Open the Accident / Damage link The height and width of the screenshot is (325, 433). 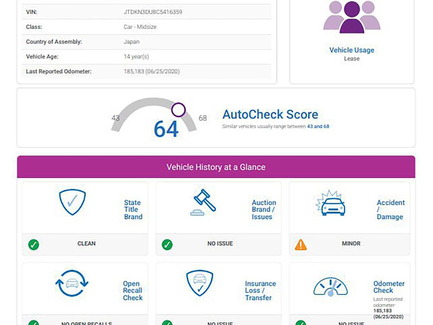coord(390,210)
